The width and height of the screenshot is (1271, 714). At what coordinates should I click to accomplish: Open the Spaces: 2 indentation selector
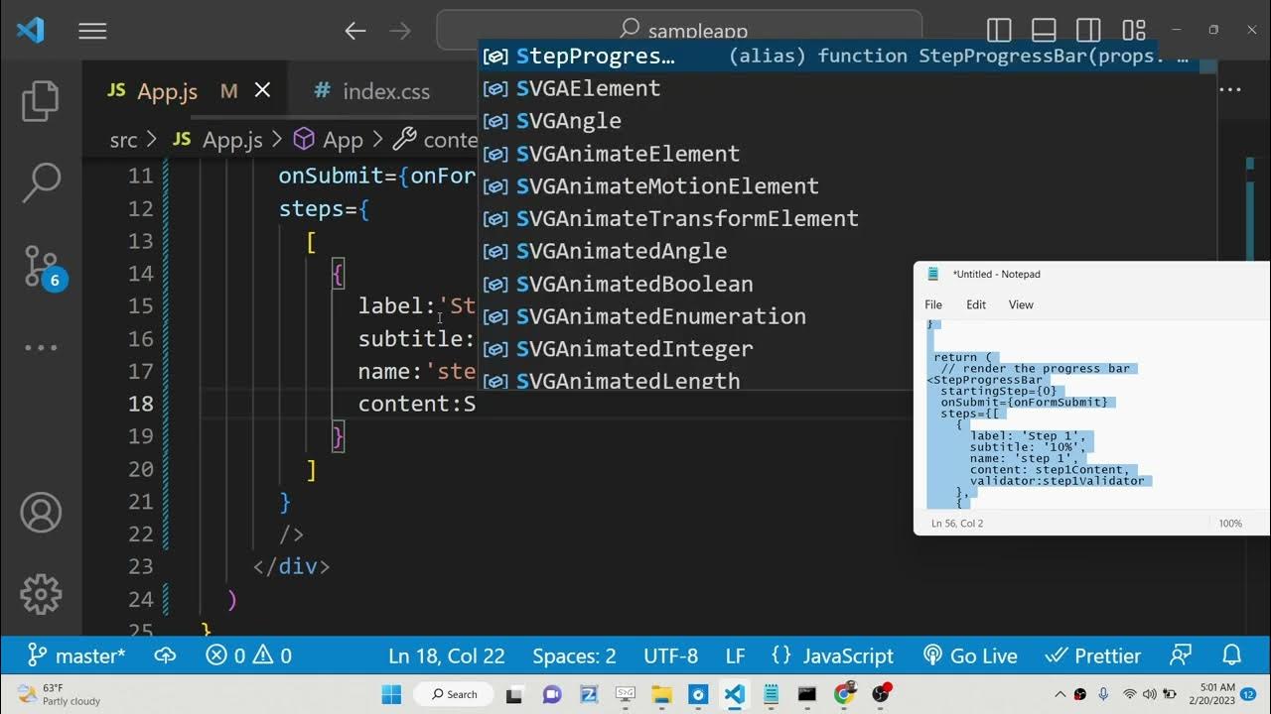coord(574,655)
